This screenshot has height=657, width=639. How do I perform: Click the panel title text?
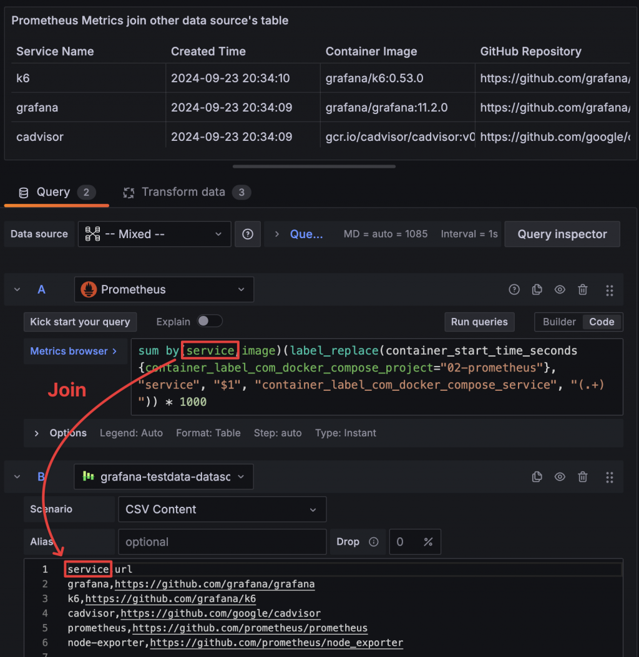coord(150,21)
